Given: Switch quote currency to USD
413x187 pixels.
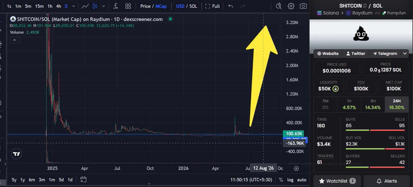Looking at the screenshot, I should click(180, 6).
